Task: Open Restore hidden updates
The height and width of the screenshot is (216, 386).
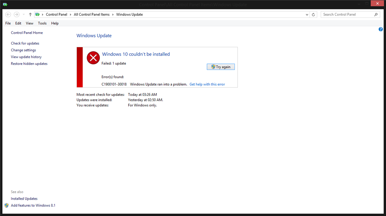Action: click(29, 63)
